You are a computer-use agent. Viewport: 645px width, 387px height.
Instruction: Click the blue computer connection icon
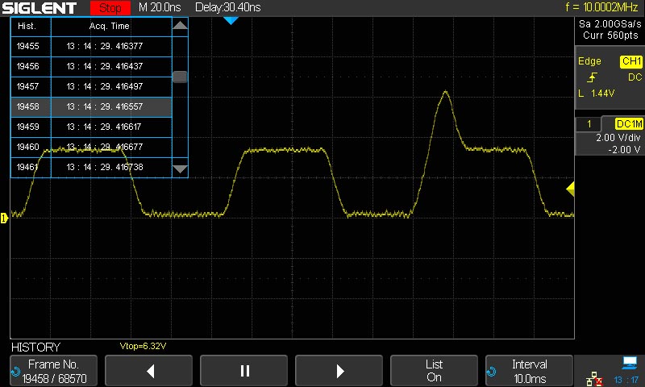coord(629,364)
